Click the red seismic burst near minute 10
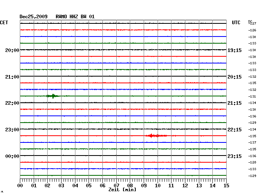This screenshot has width=258, height=196. click(x=156, y=136)
